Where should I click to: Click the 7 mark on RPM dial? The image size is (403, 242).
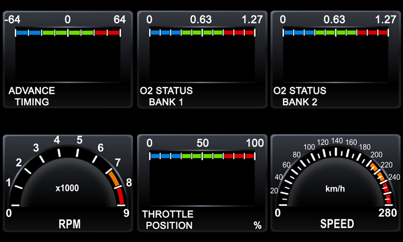pos(118,163)
